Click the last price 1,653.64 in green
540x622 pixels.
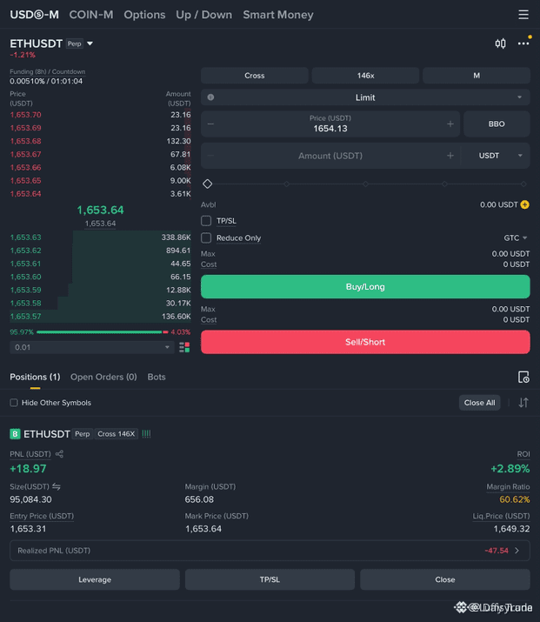pos(100,210)
